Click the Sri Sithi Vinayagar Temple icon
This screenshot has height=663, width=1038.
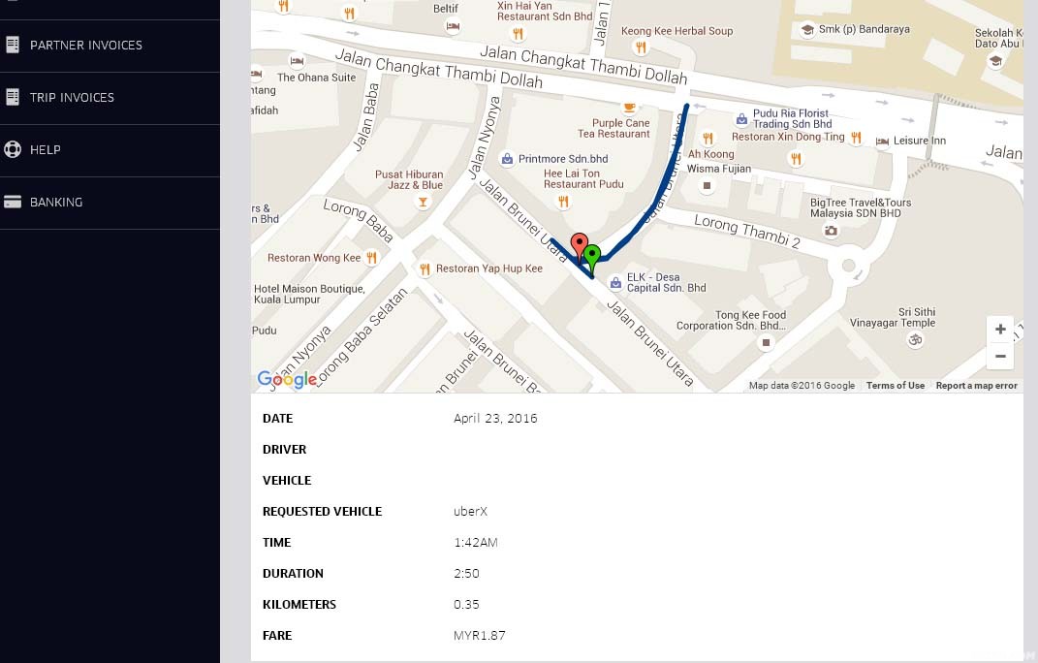(912, 340)
